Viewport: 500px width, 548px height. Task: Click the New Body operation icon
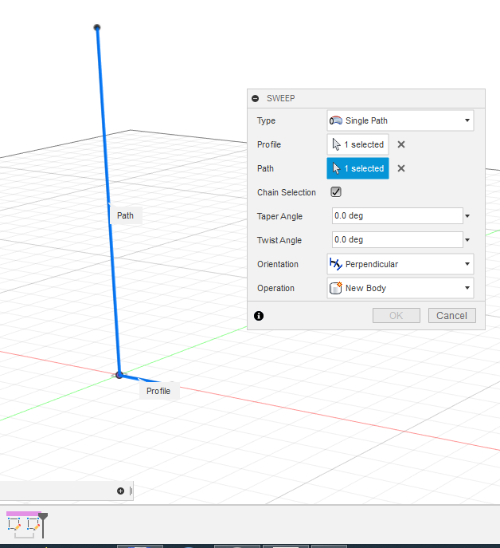pos(336,288)
